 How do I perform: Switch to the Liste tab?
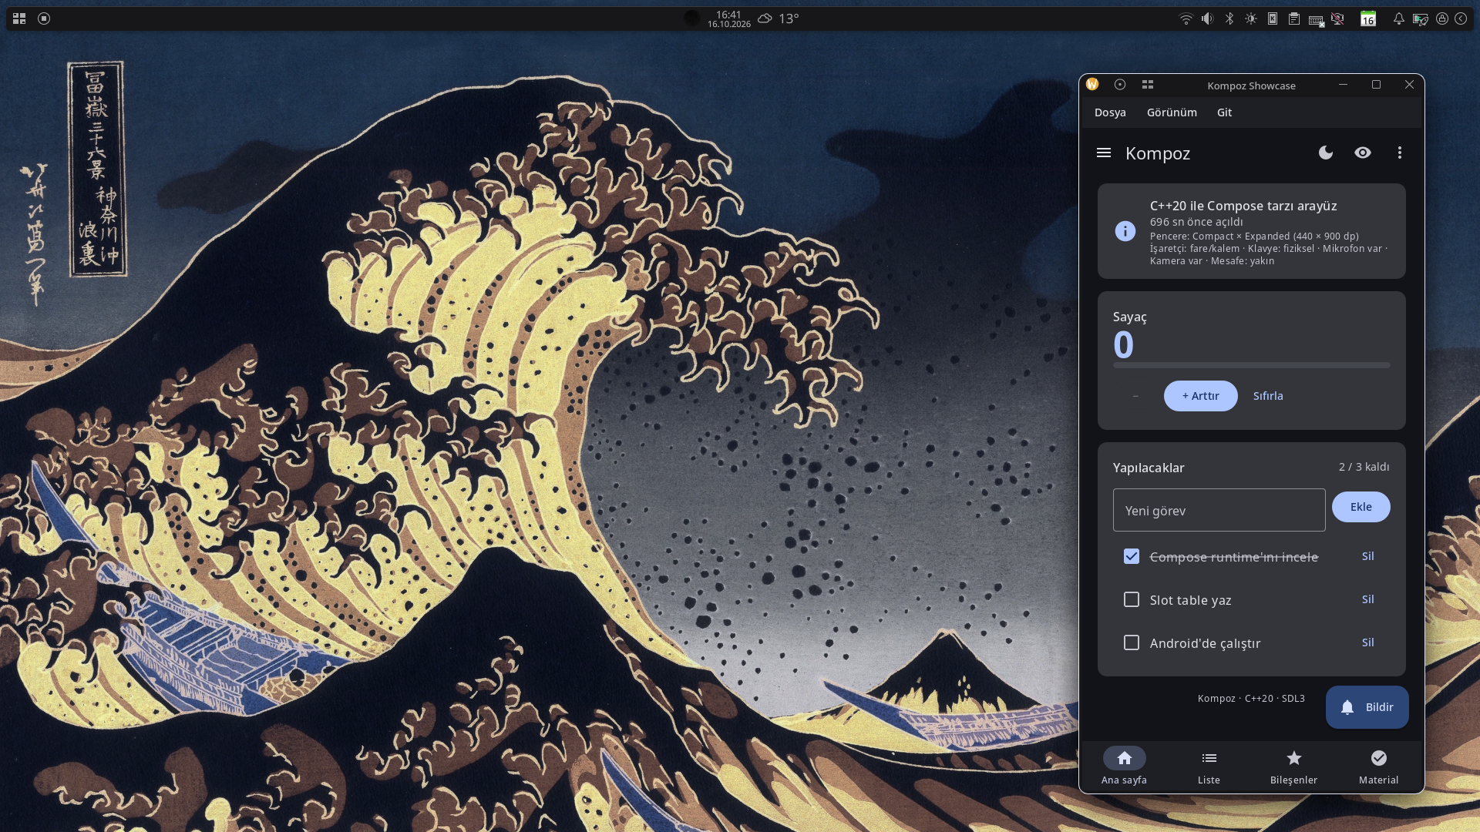[x=1209, y=767]
